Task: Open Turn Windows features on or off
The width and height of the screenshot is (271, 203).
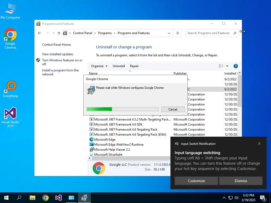Action: point(62,62)
